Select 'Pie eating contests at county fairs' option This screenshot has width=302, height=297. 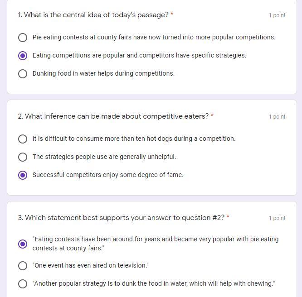(23, 38)
